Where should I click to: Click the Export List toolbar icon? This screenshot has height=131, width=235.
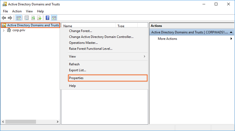(x=39, y=18)
